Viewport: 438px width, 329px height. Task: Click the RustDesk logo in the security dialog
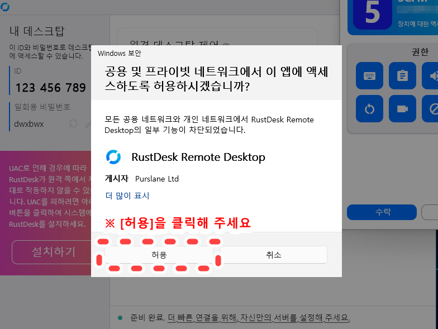pos(113,157)
